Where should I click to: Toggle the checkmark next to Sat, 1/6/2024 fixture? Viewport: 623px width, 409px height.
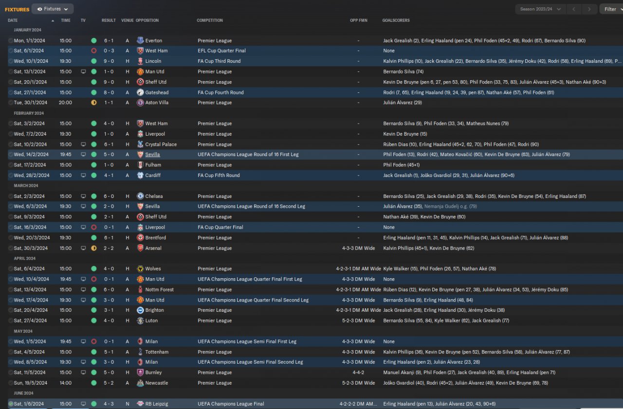(11, 404)
